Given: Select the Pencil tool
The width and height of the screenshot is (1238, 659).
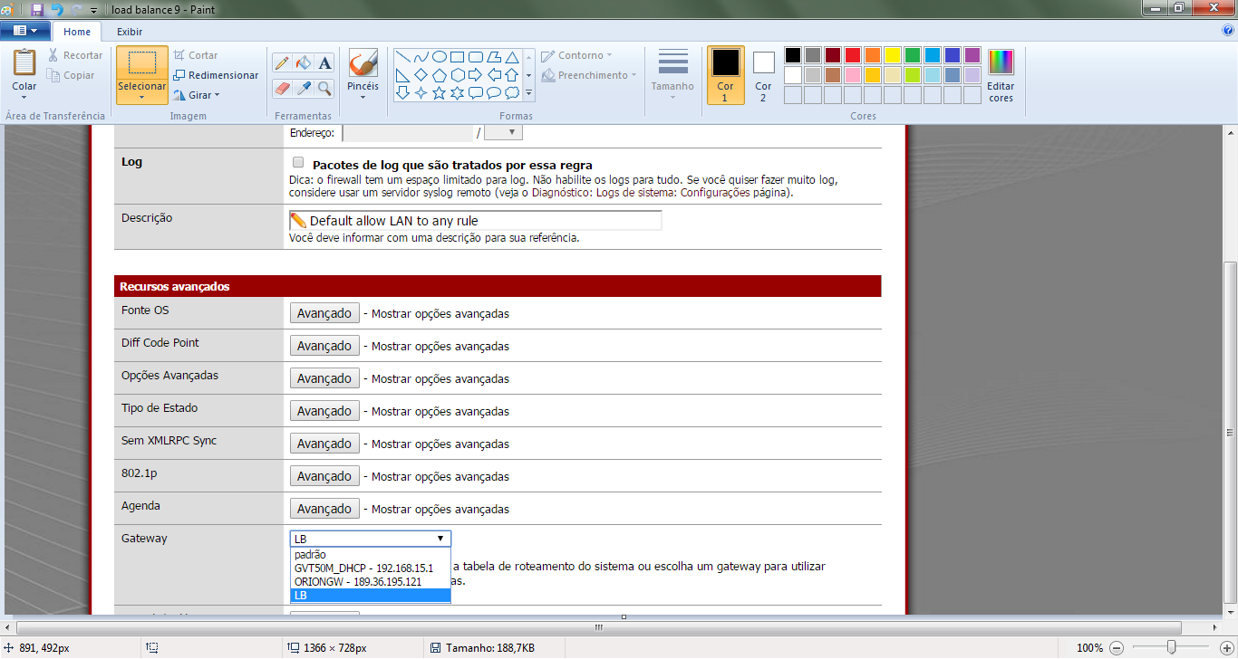Looking at the screenshot, I should click(282, 62).
